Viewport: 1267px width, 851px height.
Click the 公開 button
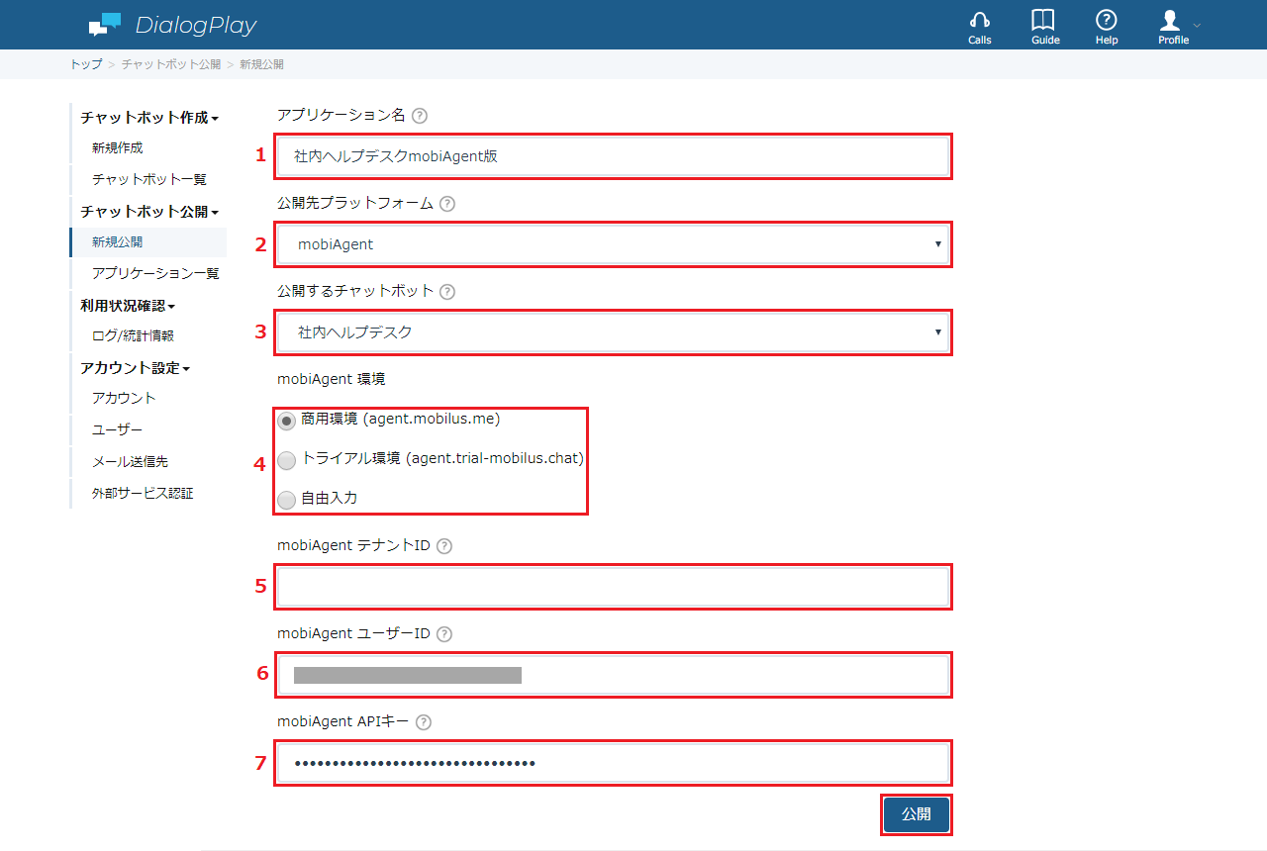(917, 814)
